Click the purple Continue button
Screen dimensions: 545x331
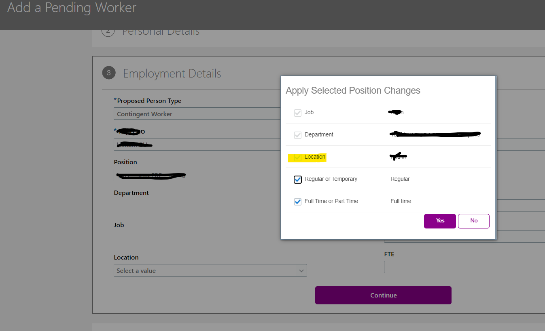point(383,295)
